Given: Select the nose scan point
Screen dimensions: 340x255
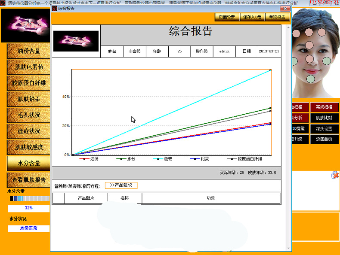Looking at the screenshot, I should [309, 59].
